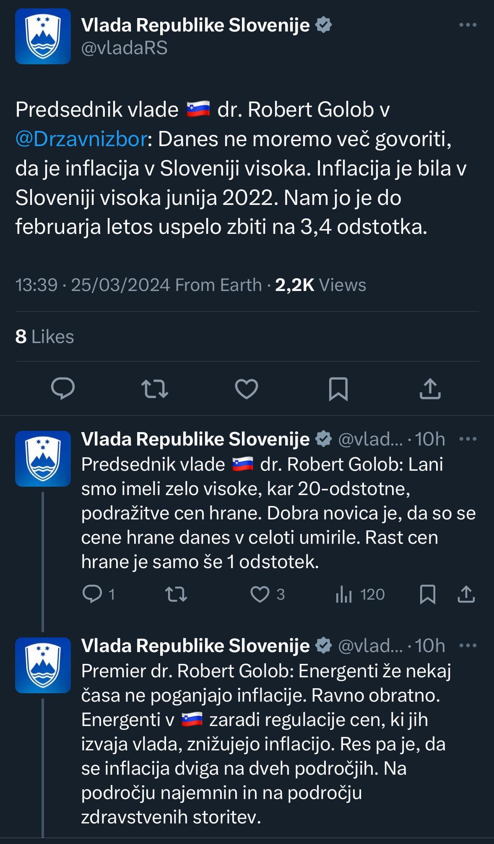Bookmark the food prices reply tweet
The image size is (494, 844).
coord(427,595)
